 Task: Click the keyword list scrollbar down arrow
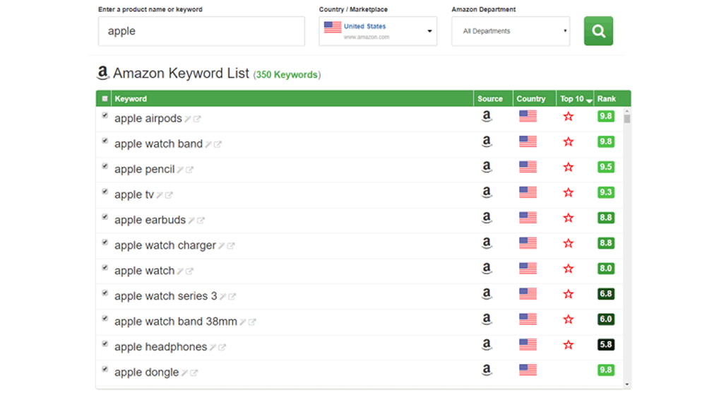tap(627, 385)
